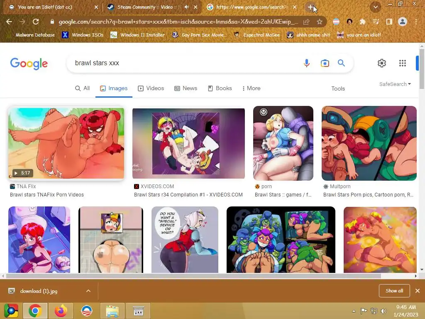Open the Windows ISOs bookmark
The width and height of the screenshot is (425, 319).
point(83,35)
